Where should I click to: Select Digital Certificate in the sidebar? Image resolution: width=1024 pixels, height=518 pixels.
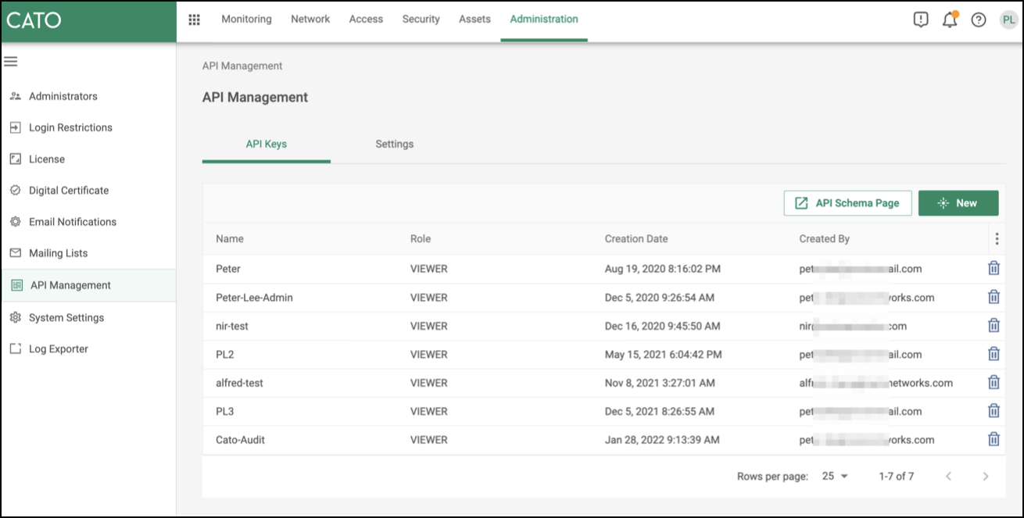click(x=69, y=191)
